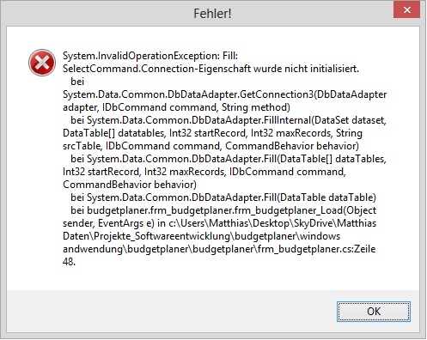Click the FillInternal(DataSet dataset, stack line

[x=229, y=120]
